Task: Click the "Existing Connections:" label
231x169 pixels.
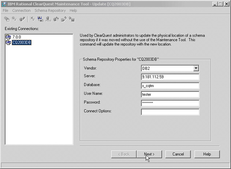Action: point(22,29)
